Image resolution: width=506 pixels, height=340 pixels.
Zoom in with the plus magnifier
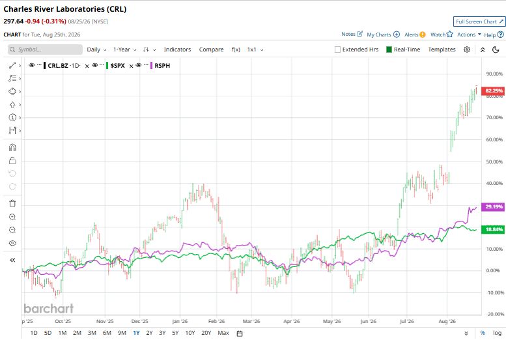pos(12,217)
